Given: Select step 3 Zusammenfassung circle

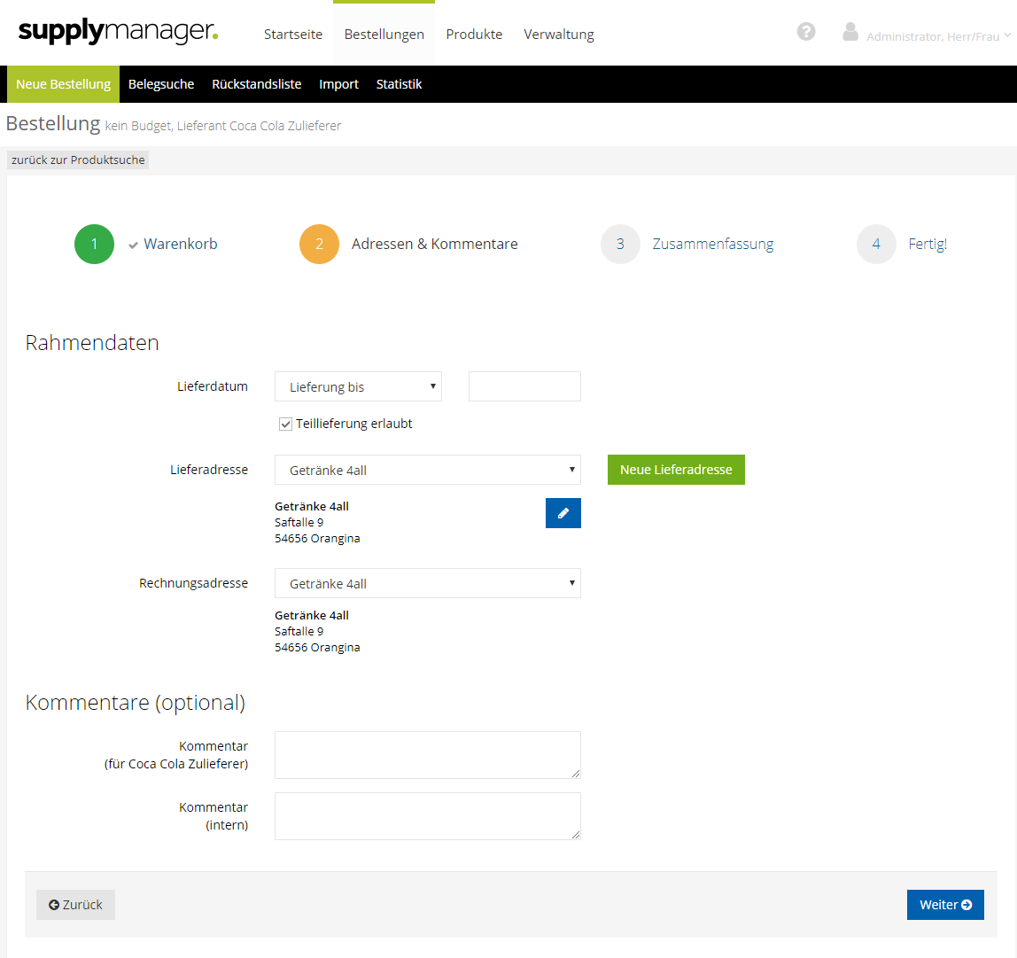Looking at the screenshot, I should click(x=620, y=245).
